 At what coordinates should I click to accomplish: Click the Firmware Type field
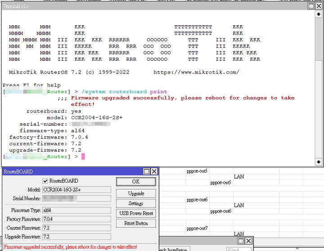[x=76, y=211]
